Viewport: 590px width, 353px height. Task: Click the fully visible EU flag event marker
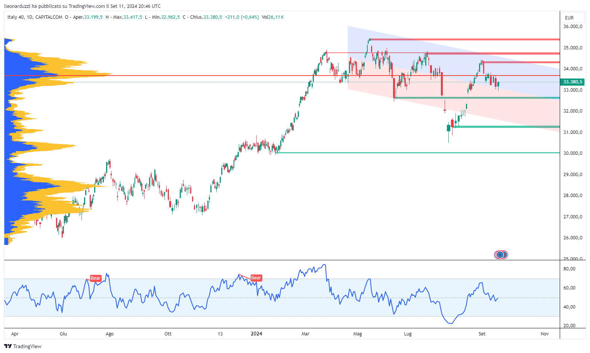[x=499, y=255]
